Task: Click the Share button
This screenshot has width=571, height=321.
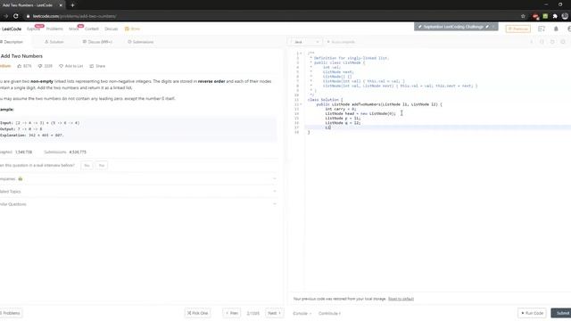Action: point(97,66)
